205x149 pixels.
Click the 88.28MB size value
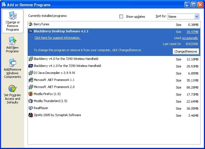[x=192, y=87]
